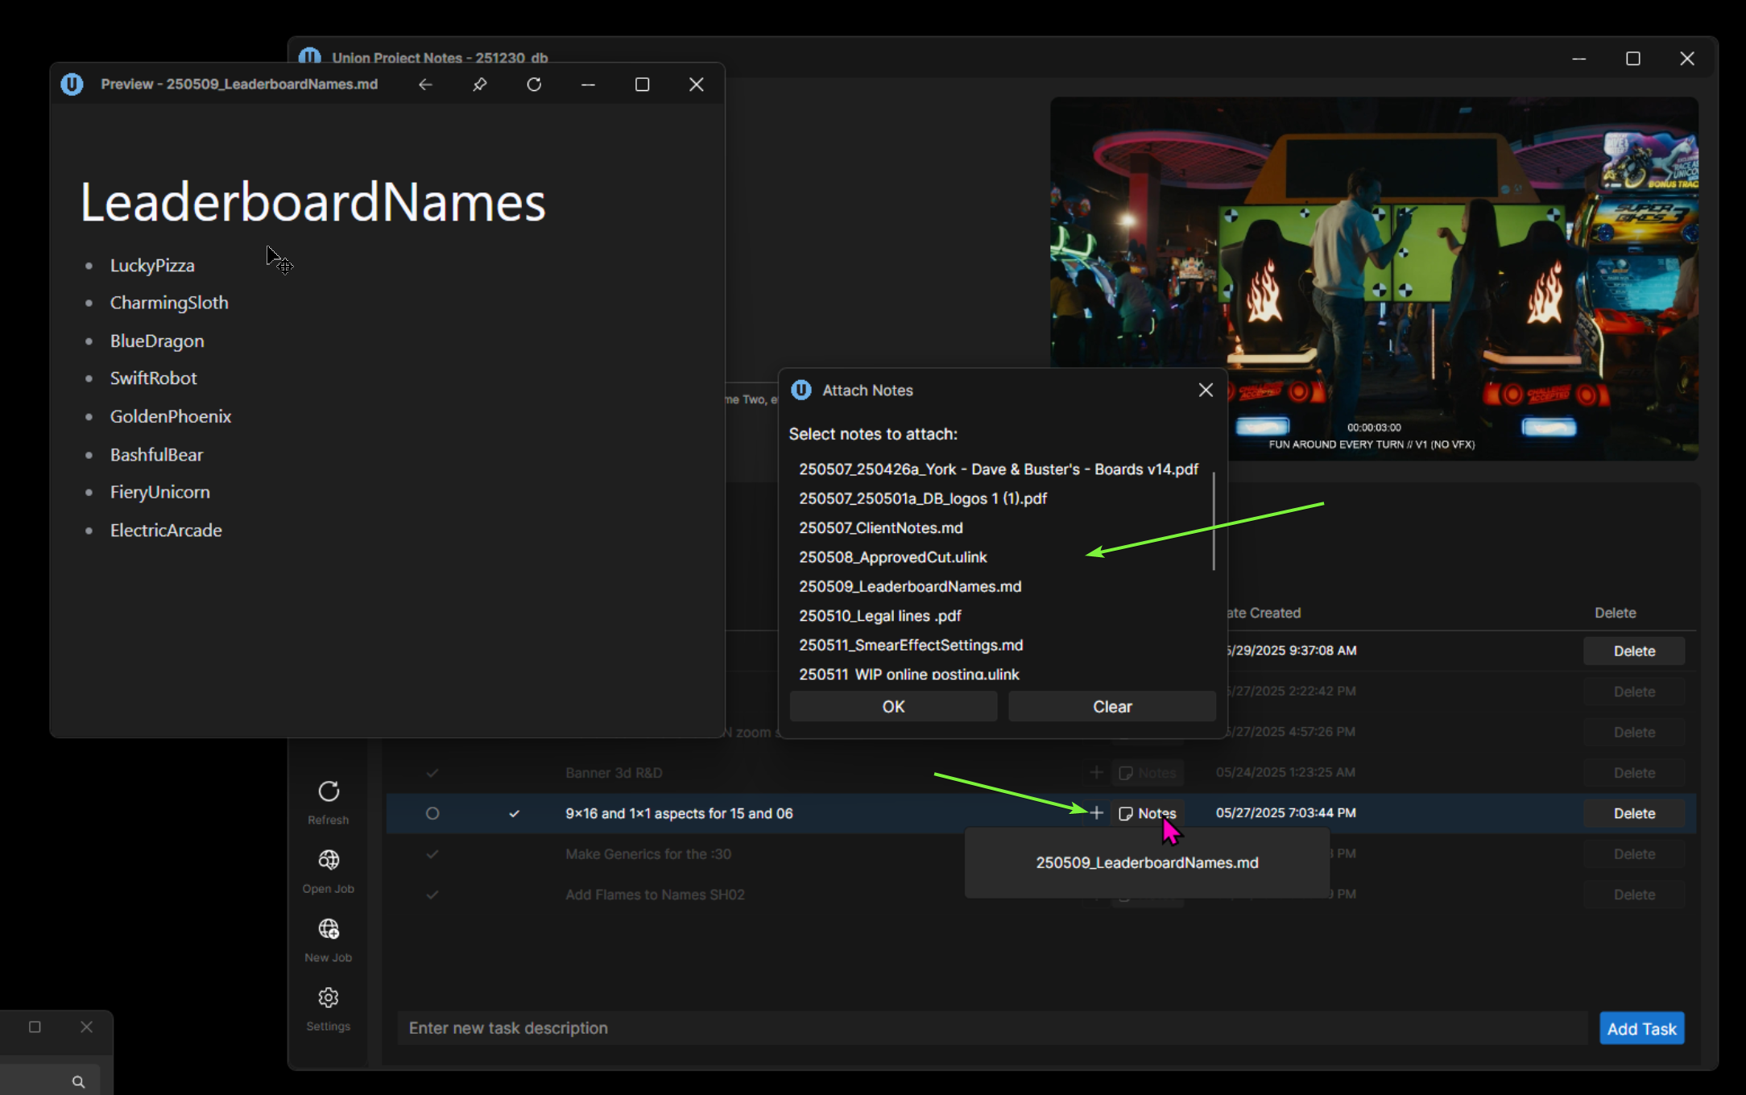The width and height of the screenshot is (1746, 1095).
Task: Select 250507_ClientNotes.md in list
Action: pyautogui.click(x=999, y=528)
